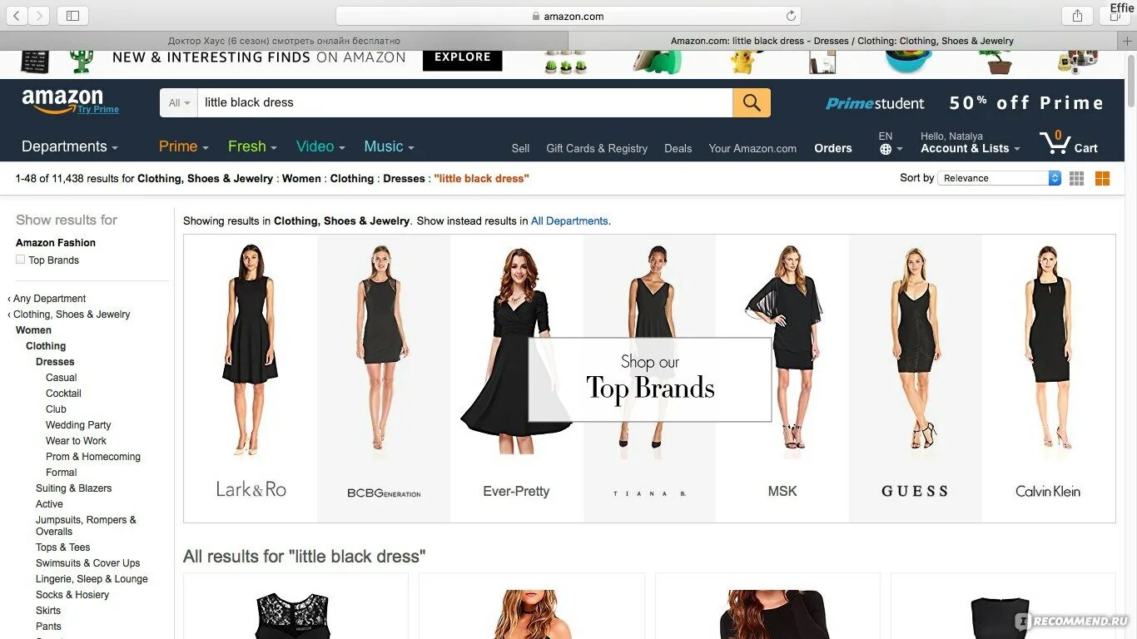Filter by Wear to Work dresses

pos(76,441)
